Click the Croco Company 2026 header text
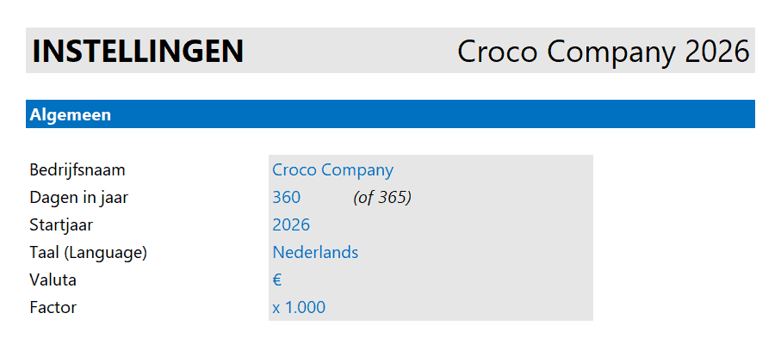This screenshot has width=781, height=344. click(603, 52)
